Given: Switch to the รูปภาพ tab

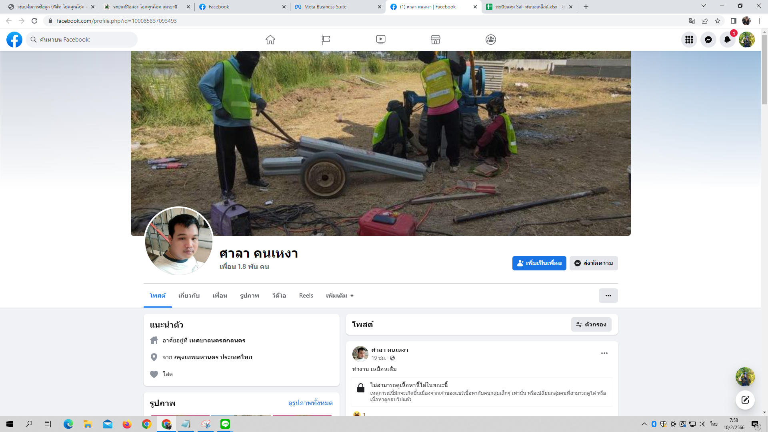Looking at the screenshot, I should (250, 296).
